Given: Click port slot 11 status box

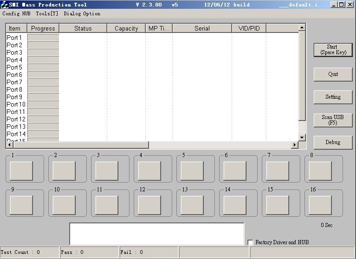Looking at the screenshot, I should click(x=107, y=205).
